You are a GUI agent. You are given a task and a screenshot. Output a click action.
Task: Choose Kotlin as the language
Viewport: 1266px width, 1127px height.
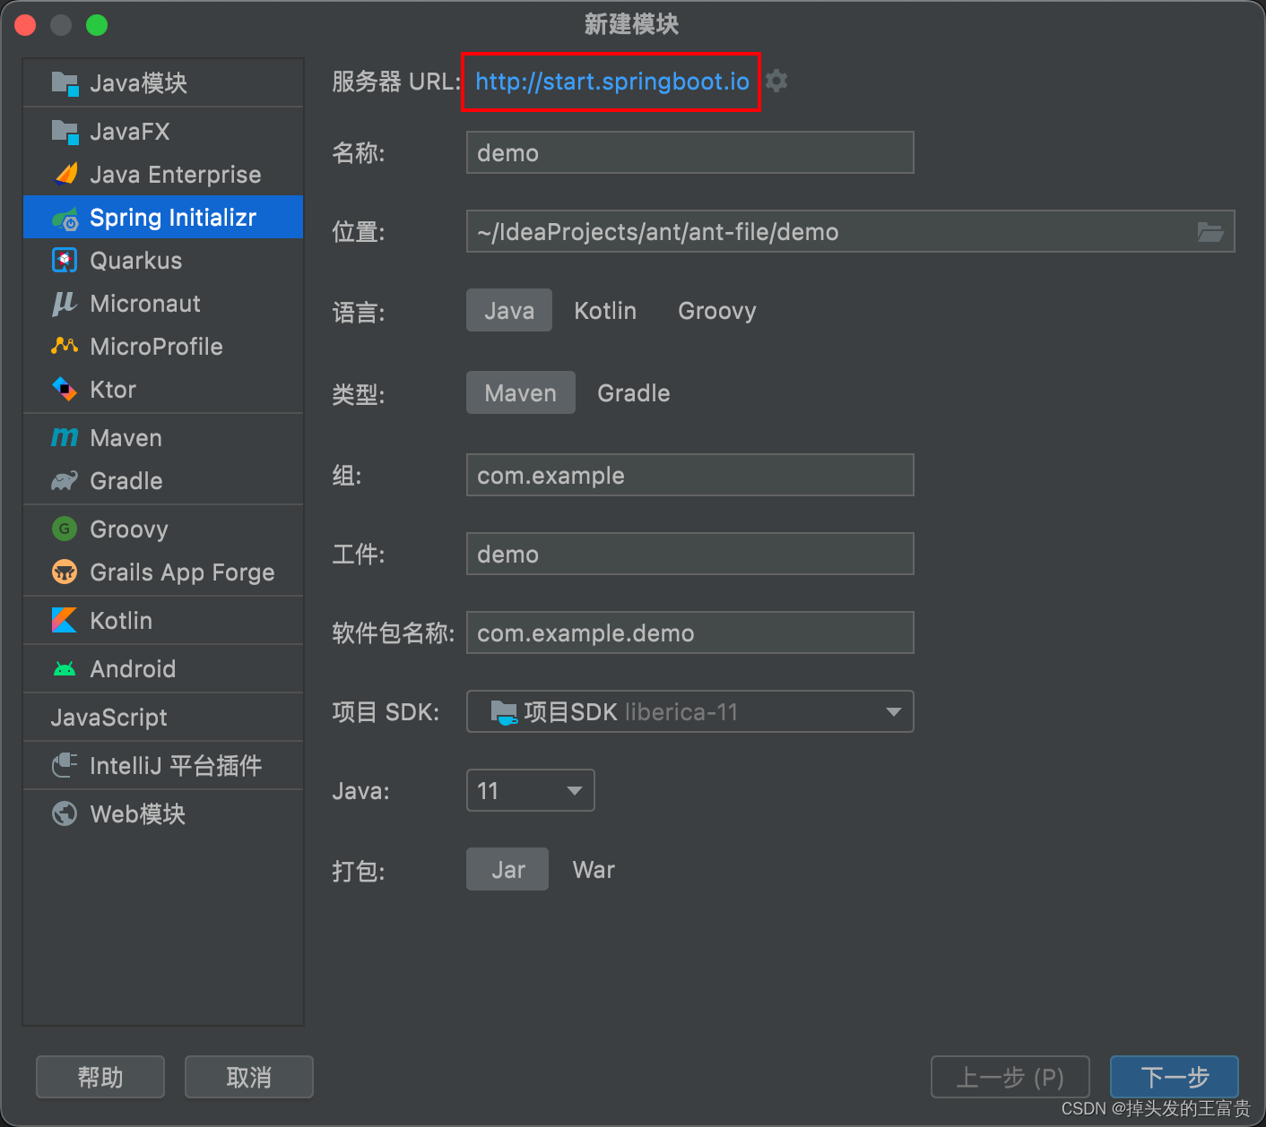[605, 311]
